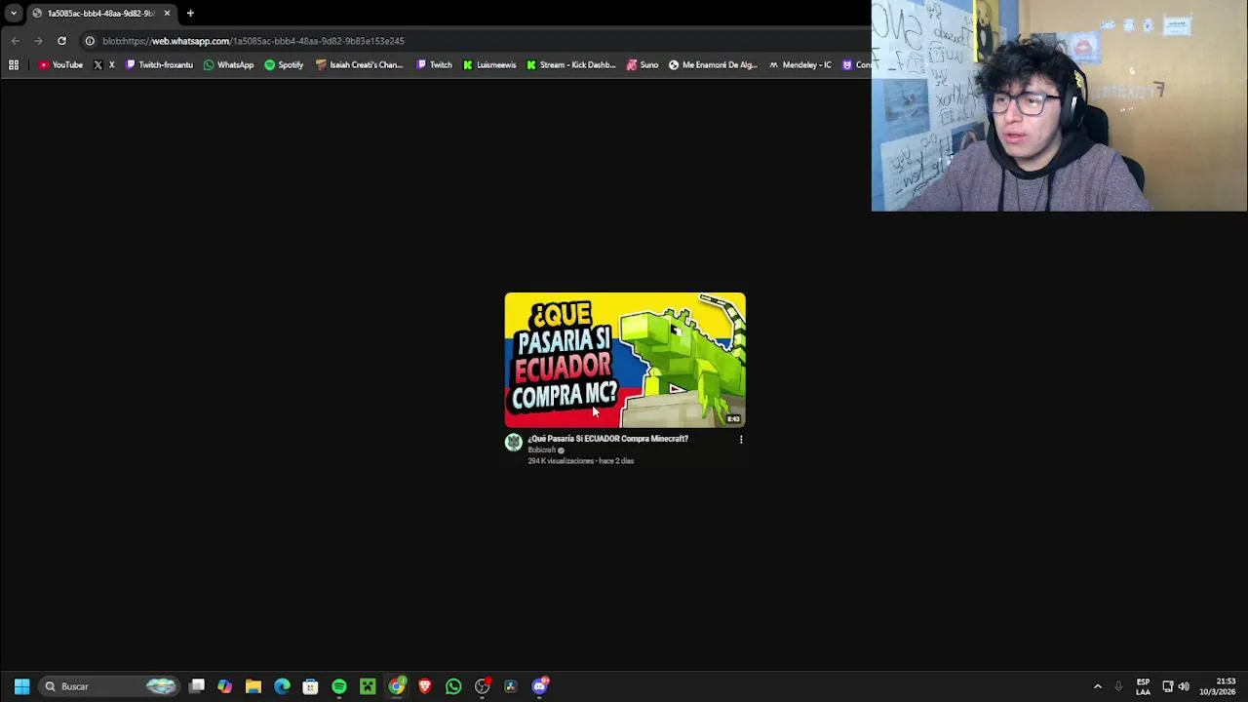The width and height of the screenshot is (1248, 702).
Task: Open Task View from the taskbar
Action: (197, 686)
